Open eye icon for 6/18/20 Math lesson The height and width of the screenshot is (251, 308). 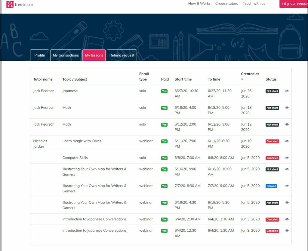pyautogui.click(x=287, y=108)
